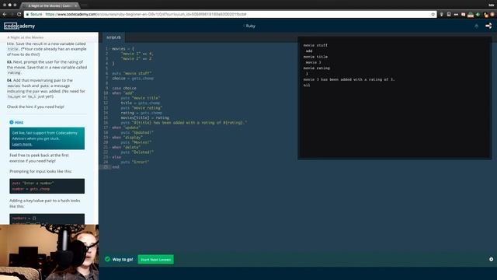
Task: Click the Ruby course title in header
Action: point(250,26)
